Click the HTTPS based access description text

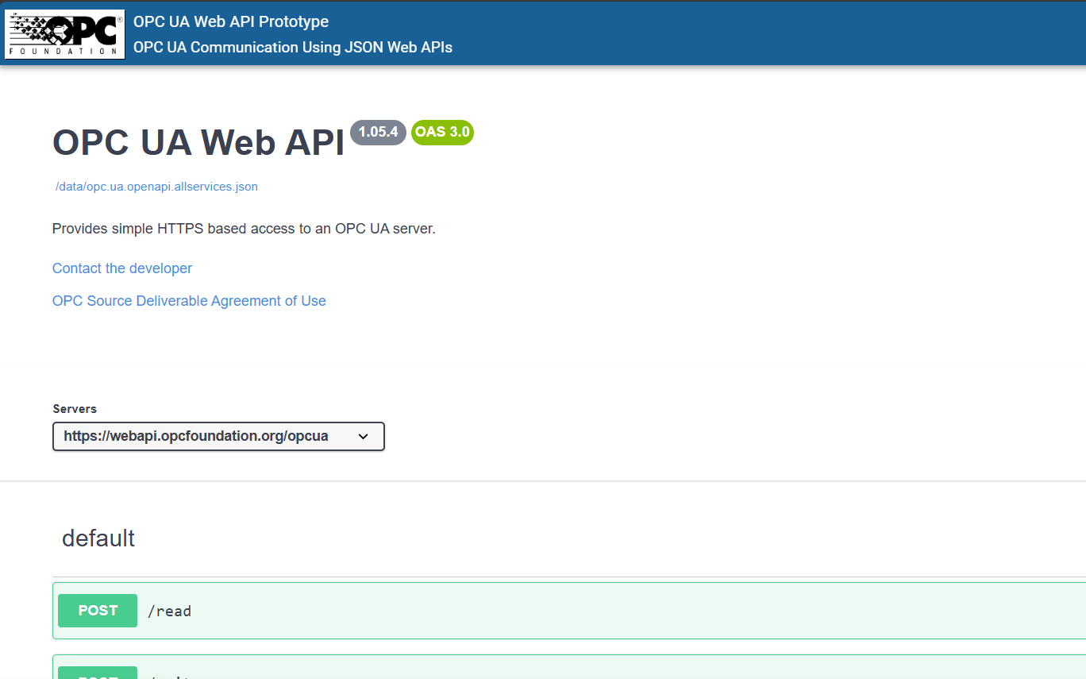coord(244,229)
